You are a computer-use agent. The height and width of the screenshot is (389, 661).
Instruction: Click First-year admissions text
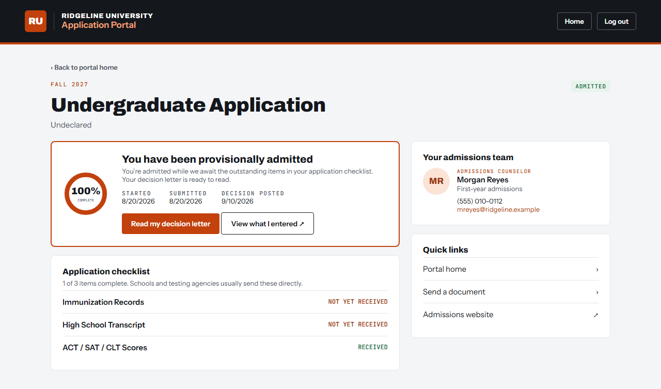[490, 189]
